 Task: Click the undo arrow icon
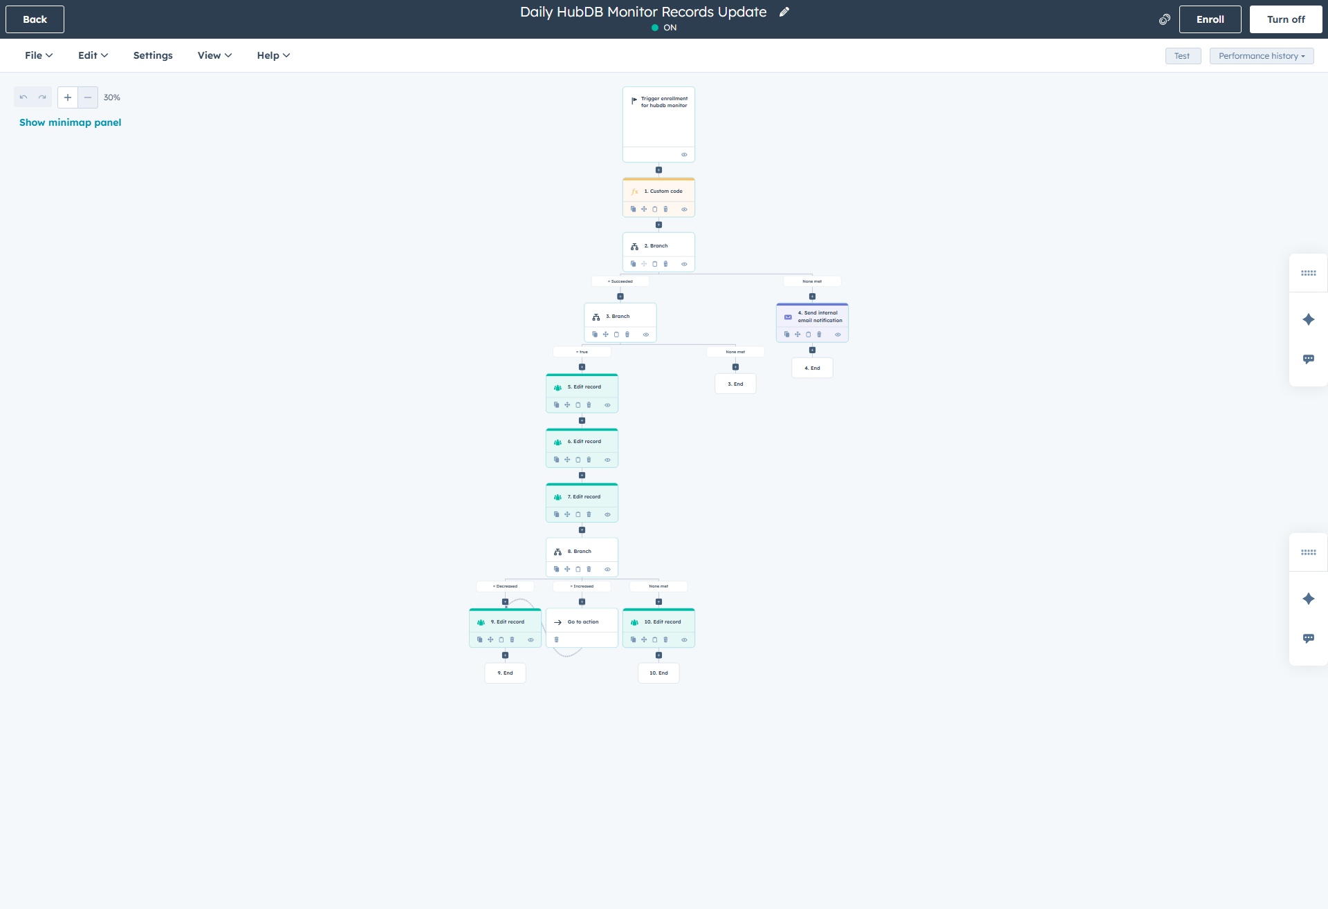coord(23,97)
